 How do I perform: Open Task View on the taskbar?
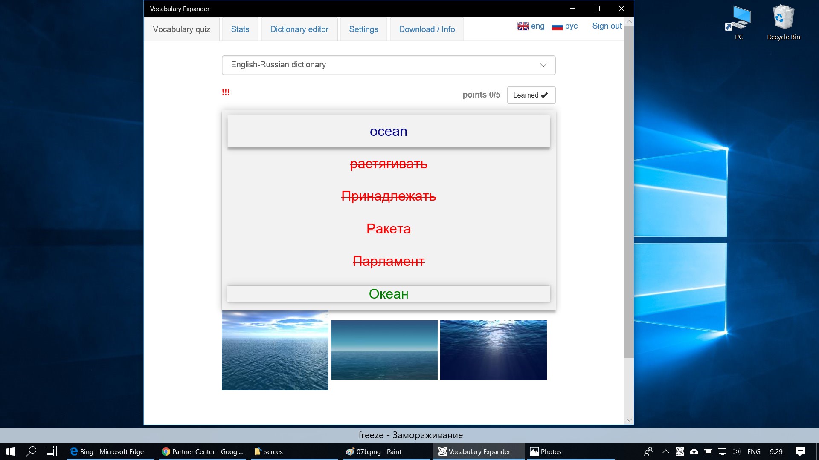[x=52, y=451]
